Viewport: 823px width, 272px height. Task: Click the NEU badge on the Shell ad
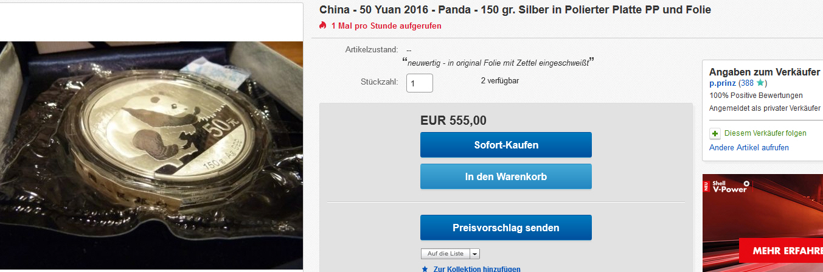tap(706, 185)
